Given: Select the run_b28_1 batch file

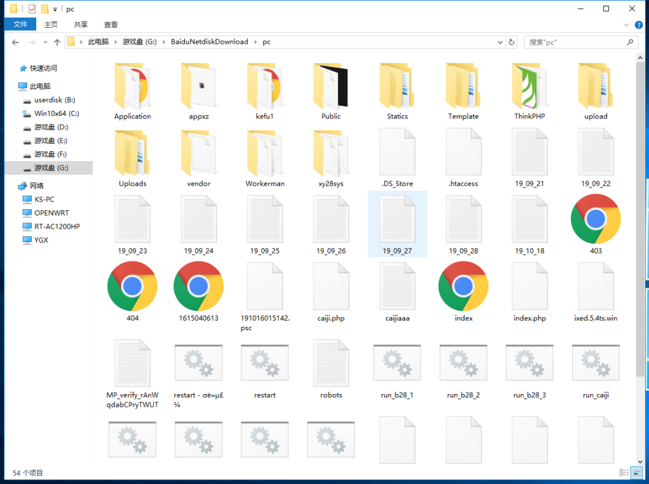Looking at the screenshot, I should [397, 371].
